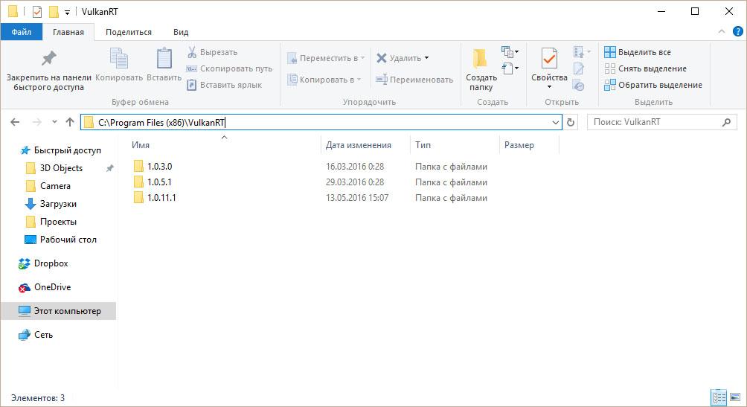Expand address bar history dropdown
The image size is (747, 407).
[556, 123]
